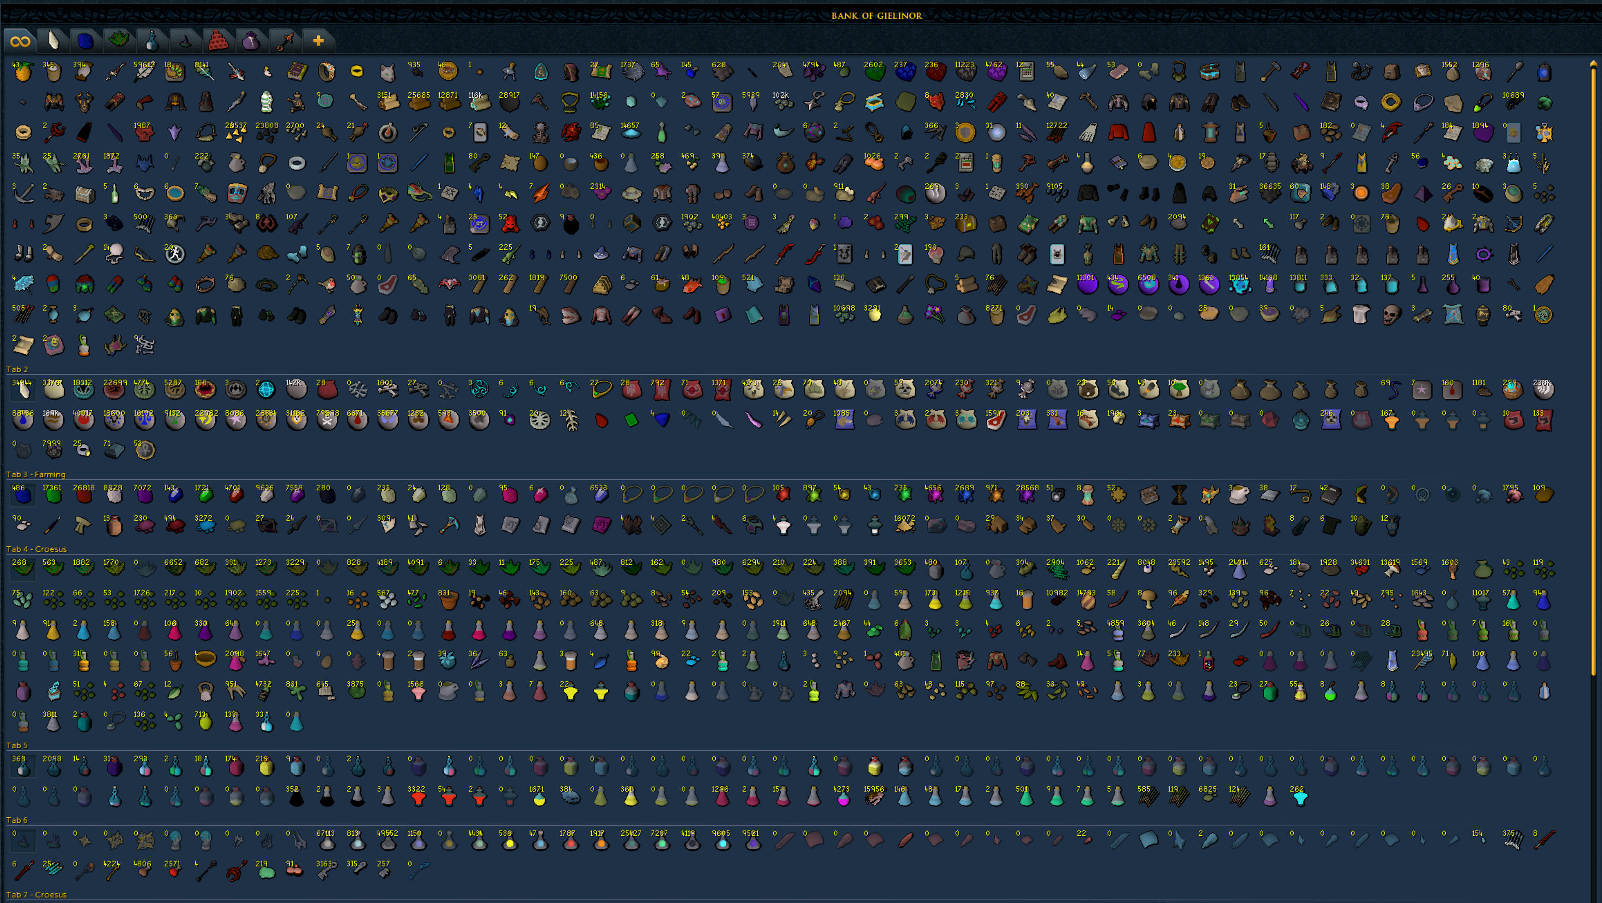Image resolution: width=1602 pixels, height=903 pixels.
Task: Select the clay pot stack of 13
Action: click(114, 526)
